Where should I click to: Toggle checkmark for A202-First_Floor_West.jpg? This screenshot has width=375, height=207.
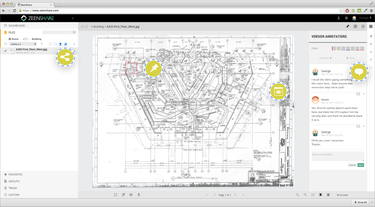click(x=5, y=51)
